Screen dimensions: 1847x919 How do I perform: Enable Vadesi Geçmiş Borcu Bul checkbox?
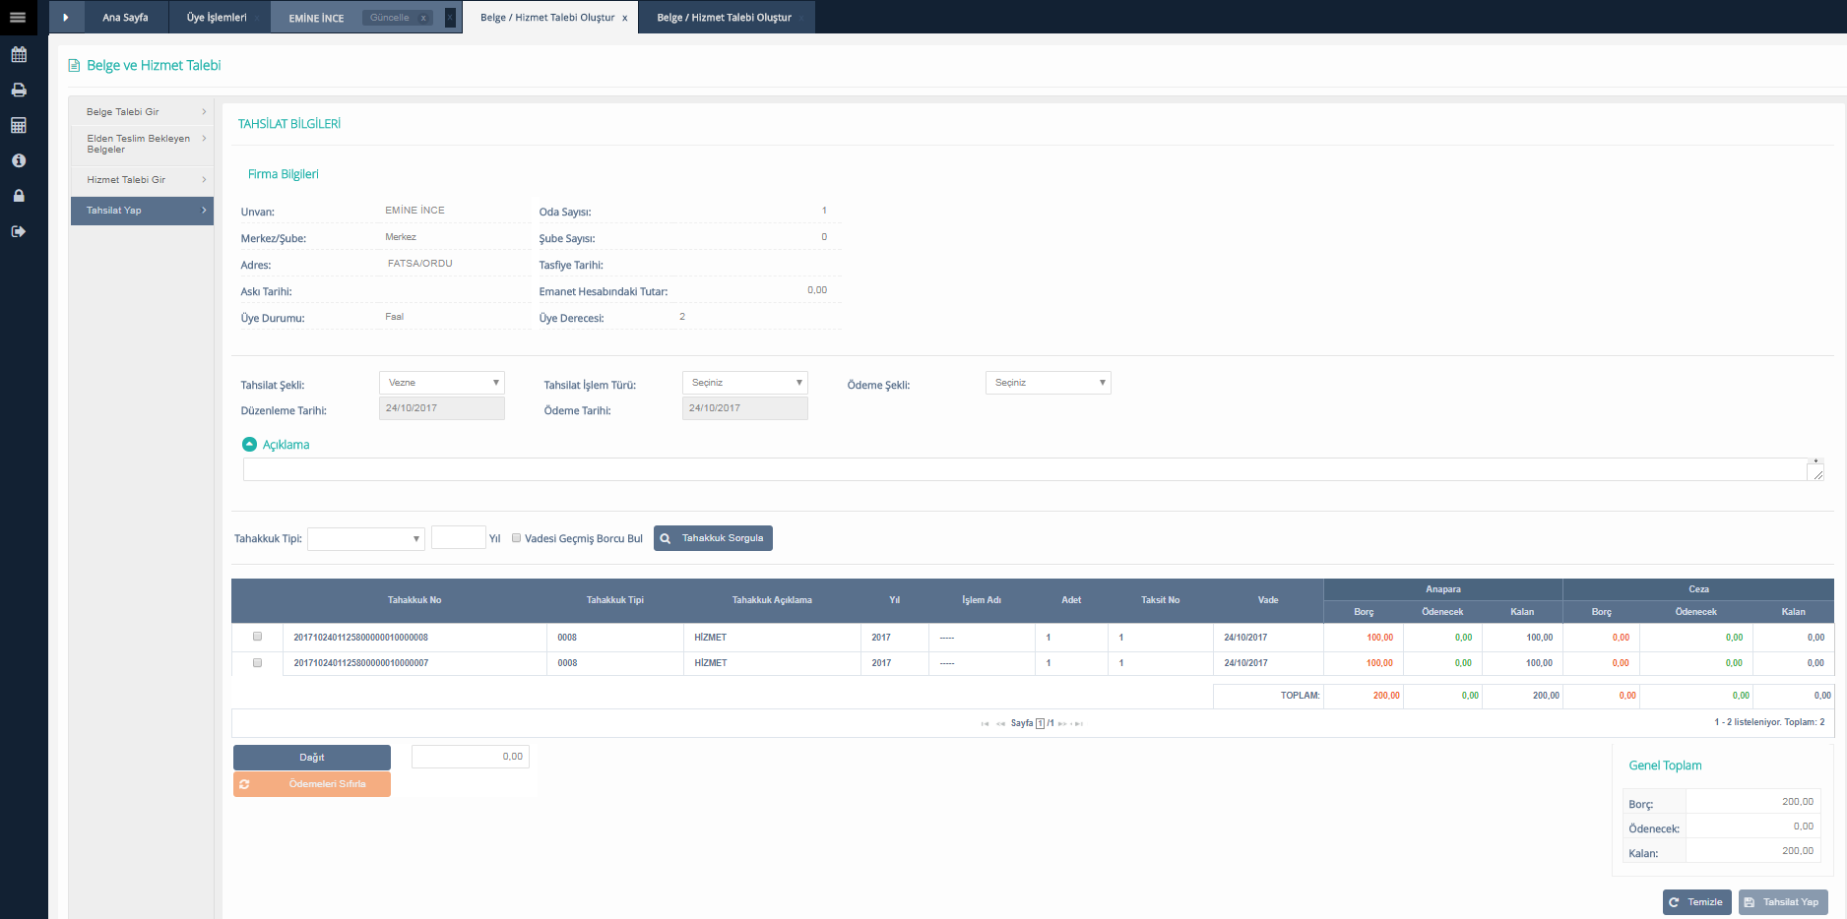pyautogui.click(x=516, y=537)
